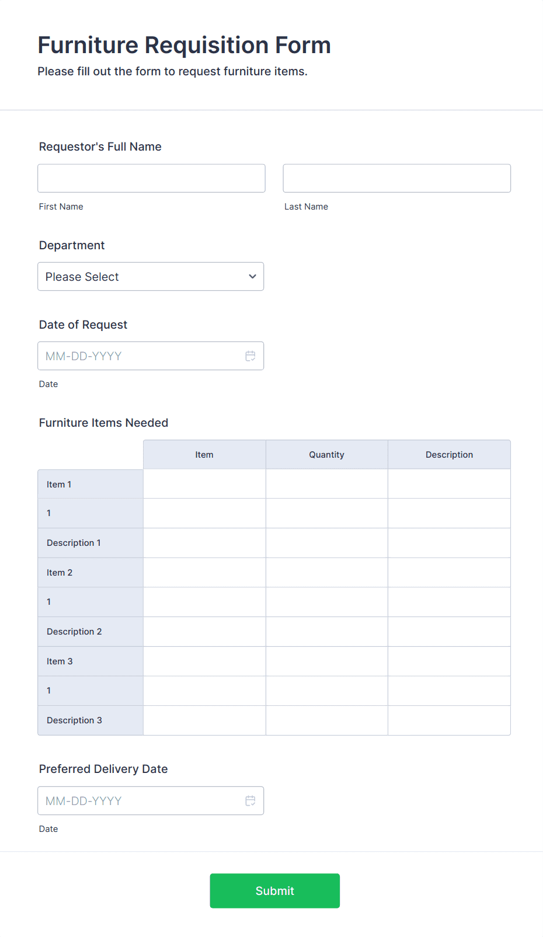Click Quantity cell in Description 2 row
The height and width of the screenshot is (937, 543).
(x=326, y=632)
